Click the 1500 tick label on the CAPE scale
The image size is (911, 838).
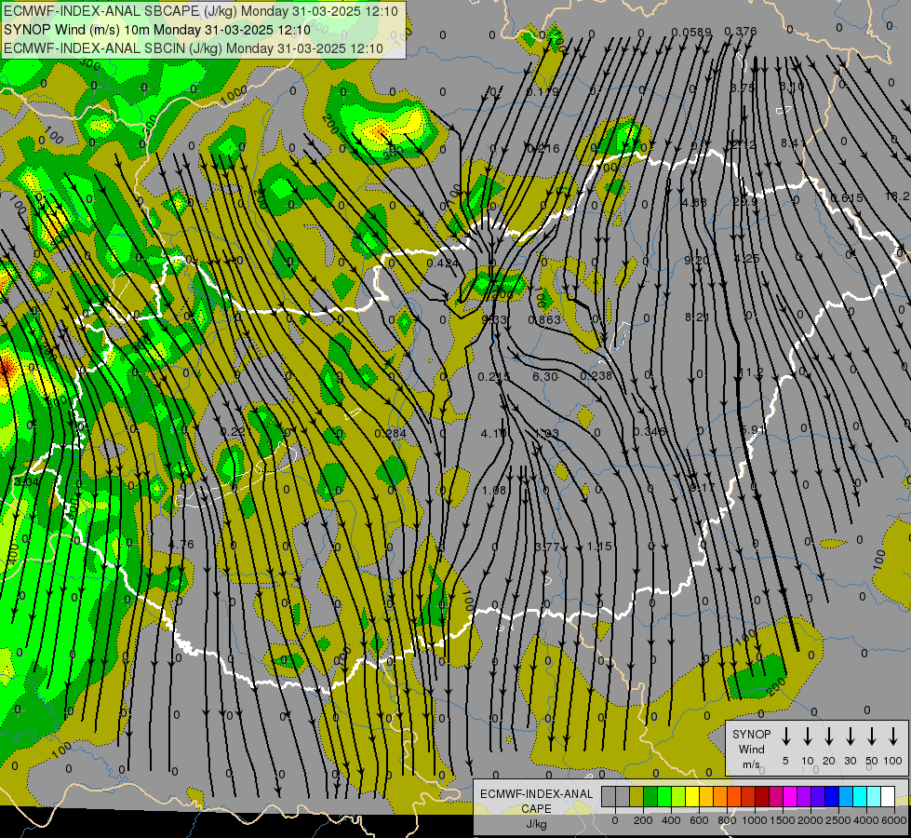pos(783,820)
